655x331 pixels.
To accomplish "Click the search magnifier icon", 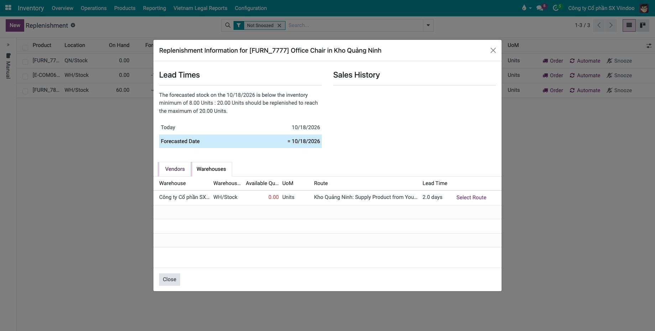I will click(228, 25).
